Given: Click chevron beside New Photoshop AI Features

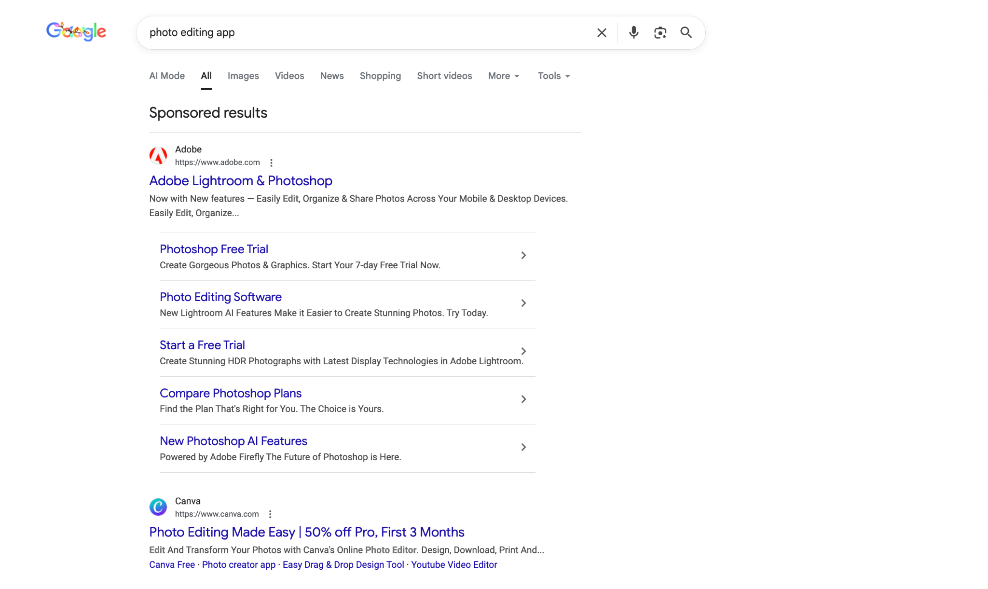Looking at the screenshot, I should (523, 447).
